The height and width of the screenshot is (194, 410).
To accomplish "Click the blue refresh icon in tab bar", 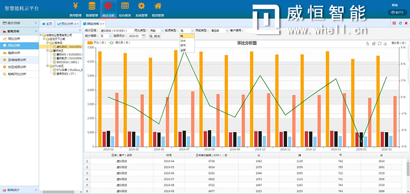I will click(x=400, y=23).
